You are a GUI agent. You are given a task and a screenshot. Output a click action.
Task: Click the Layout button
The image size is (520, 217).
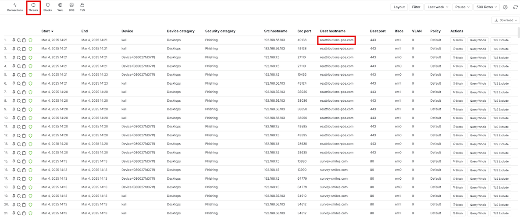399,7
